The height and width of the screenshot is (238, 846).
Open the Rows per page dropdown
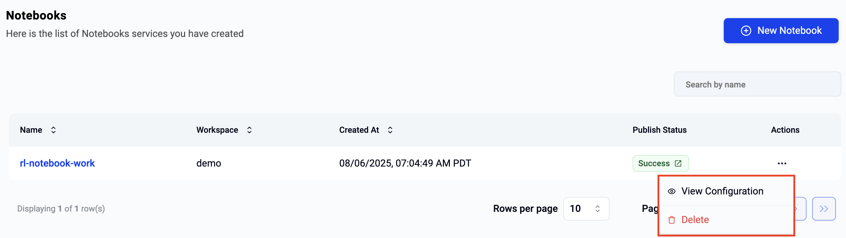click(x=586, y=209)
